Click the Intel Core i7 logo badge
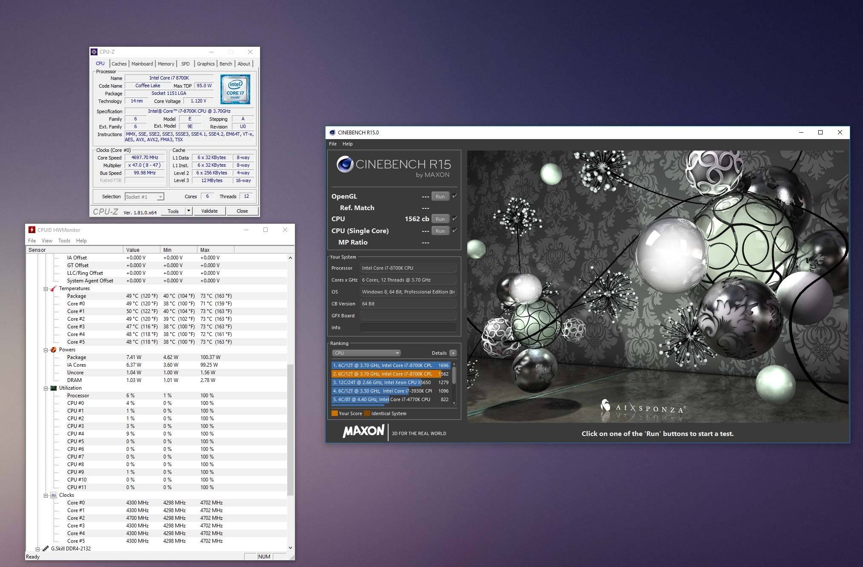 coord(235,89)
